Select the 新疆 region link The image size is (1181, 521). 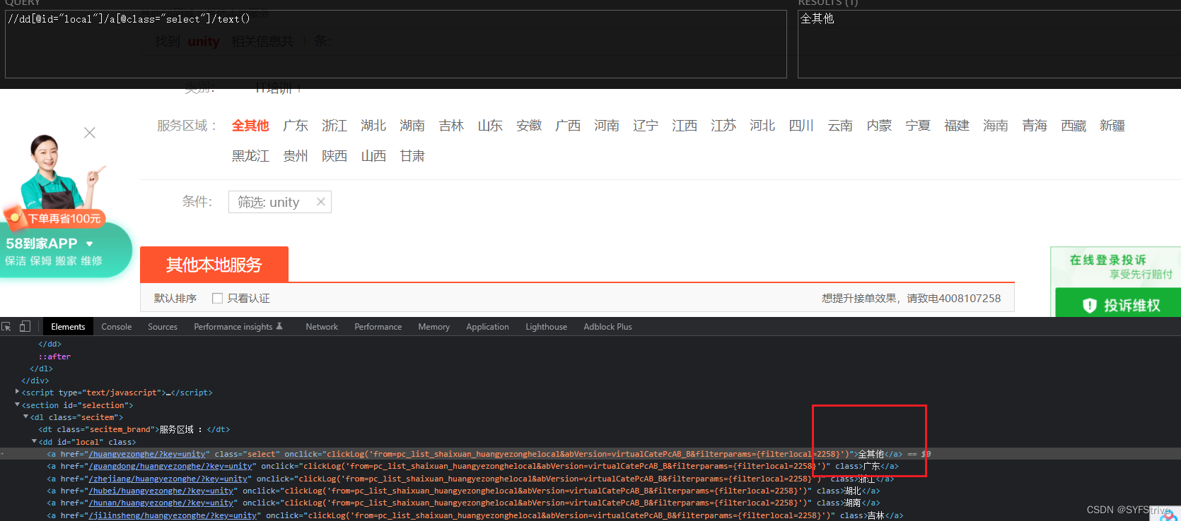pyautogui.click(x=1112, y=126)
